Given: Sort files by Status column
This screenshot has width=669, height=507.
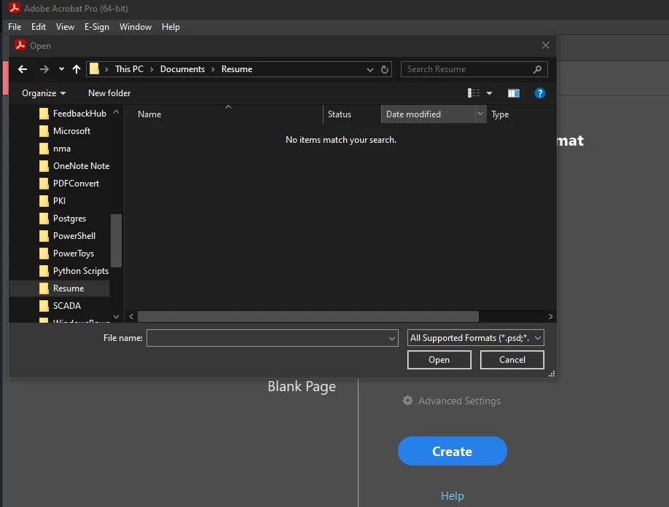Looking at the screenshot, I should click(x=340, y=114).
